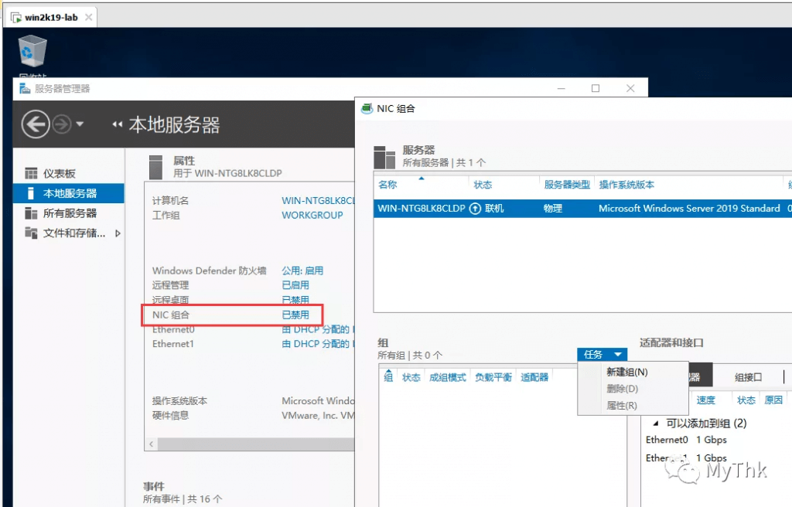The image size is (792, 507).
Task: Select the Ethernet0 1 Gbps adapter
Action: tap(686, 440)
